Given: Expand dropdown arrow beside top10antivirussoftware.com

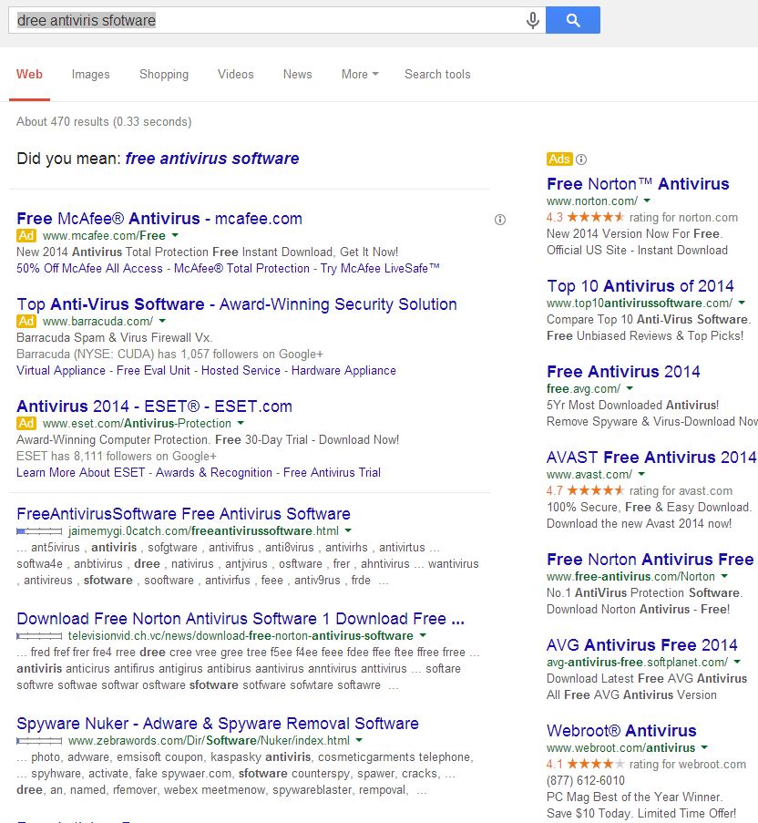Looking at the screenshot, I should point(742,303).
